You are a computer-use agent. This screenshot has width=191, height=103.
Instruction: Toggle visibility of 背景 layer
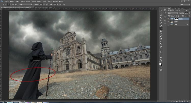[169, 25]
